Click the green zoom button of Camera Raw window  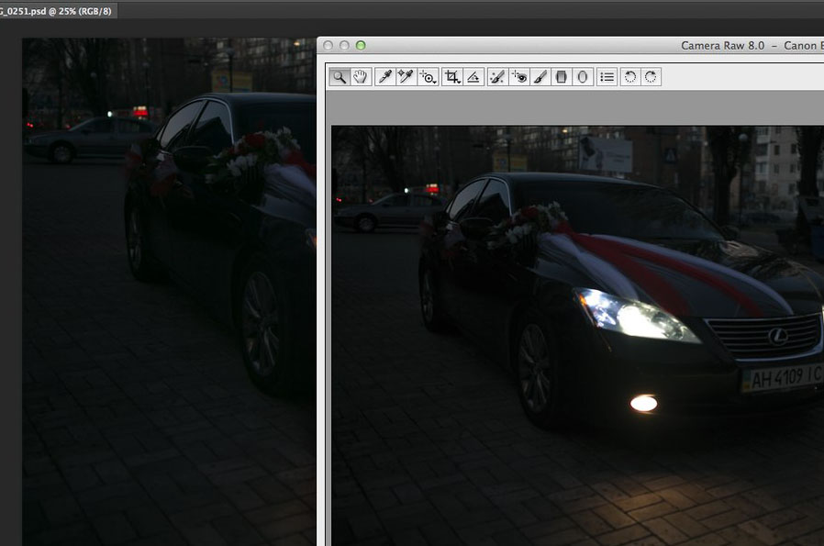pos(361,45)
